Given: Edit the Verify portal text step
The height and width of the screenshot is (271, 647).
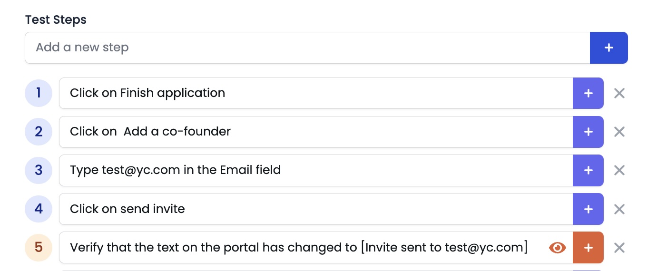Looking at the screenshot, I should click(300, 247).
